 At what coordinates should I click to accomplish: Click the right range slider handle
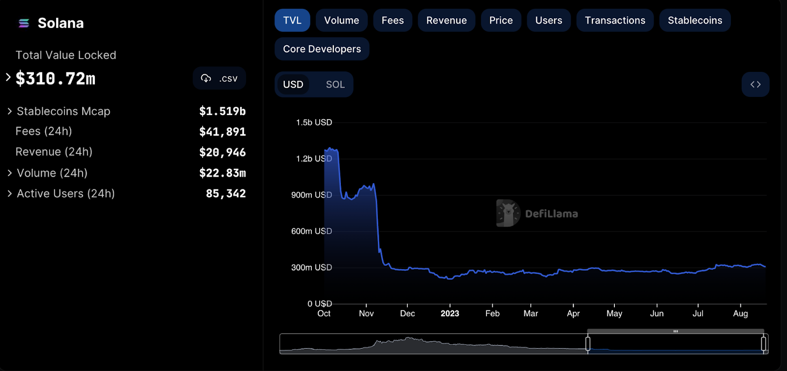(763, 343)
